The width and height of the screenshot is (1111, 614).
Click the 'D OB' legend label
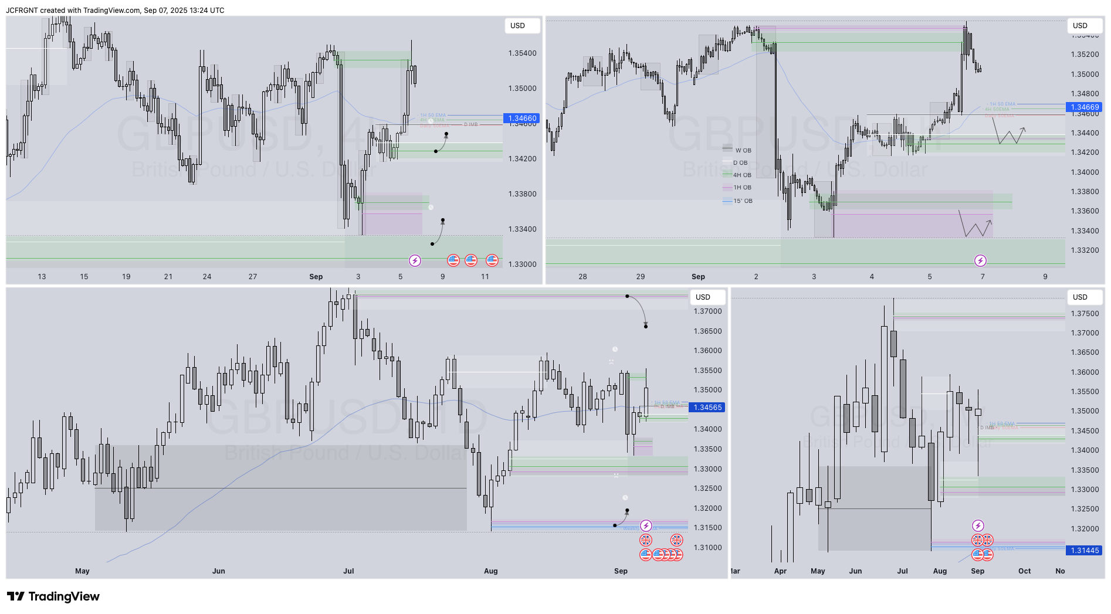740,163
